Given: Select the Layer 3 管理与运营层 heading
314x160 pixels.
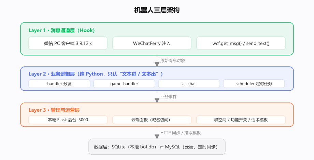Looking at the screenshot, I should point(54,110).
